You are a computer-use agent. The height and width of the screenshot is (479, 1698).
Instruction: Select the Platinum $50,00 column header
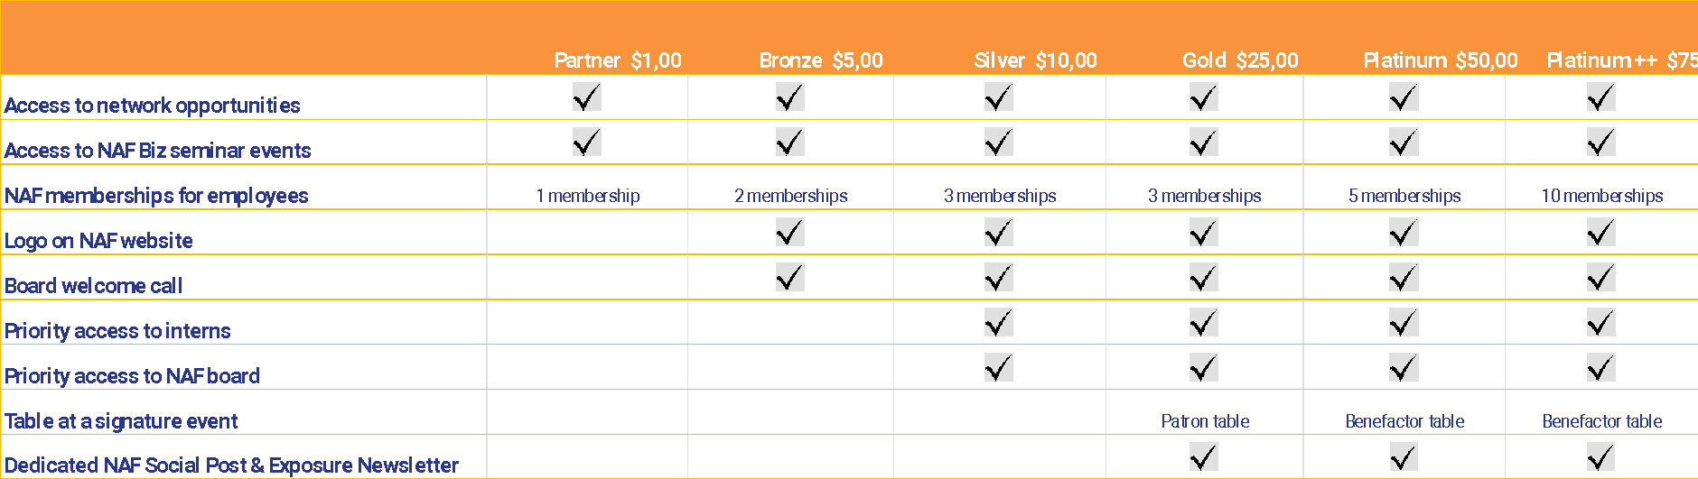point(1440,60)
